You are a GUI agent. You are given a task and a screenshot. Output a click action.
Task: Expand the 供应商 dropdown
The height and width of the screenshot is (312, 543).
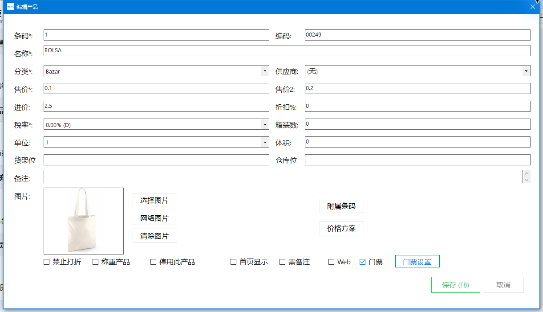pyautogui.click(x=417, y=71)
